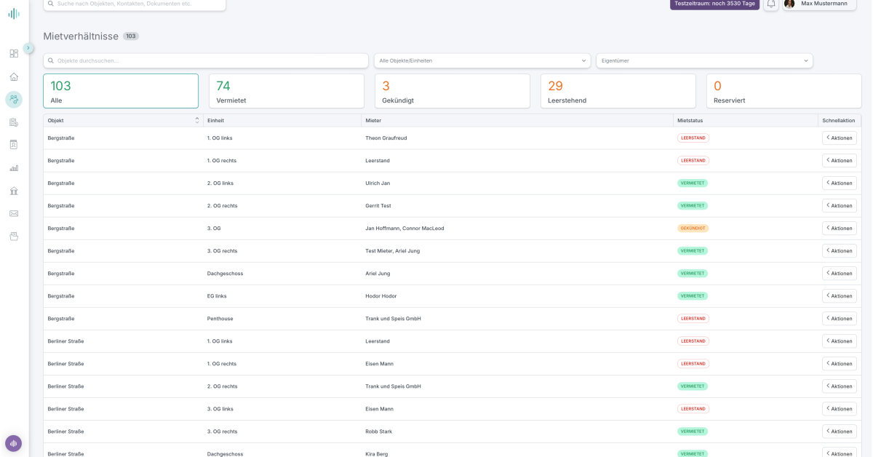The image size is (873, 457).
Task: Select the Gekündigt 3 filter card
Action: click(x=453, y=91)
